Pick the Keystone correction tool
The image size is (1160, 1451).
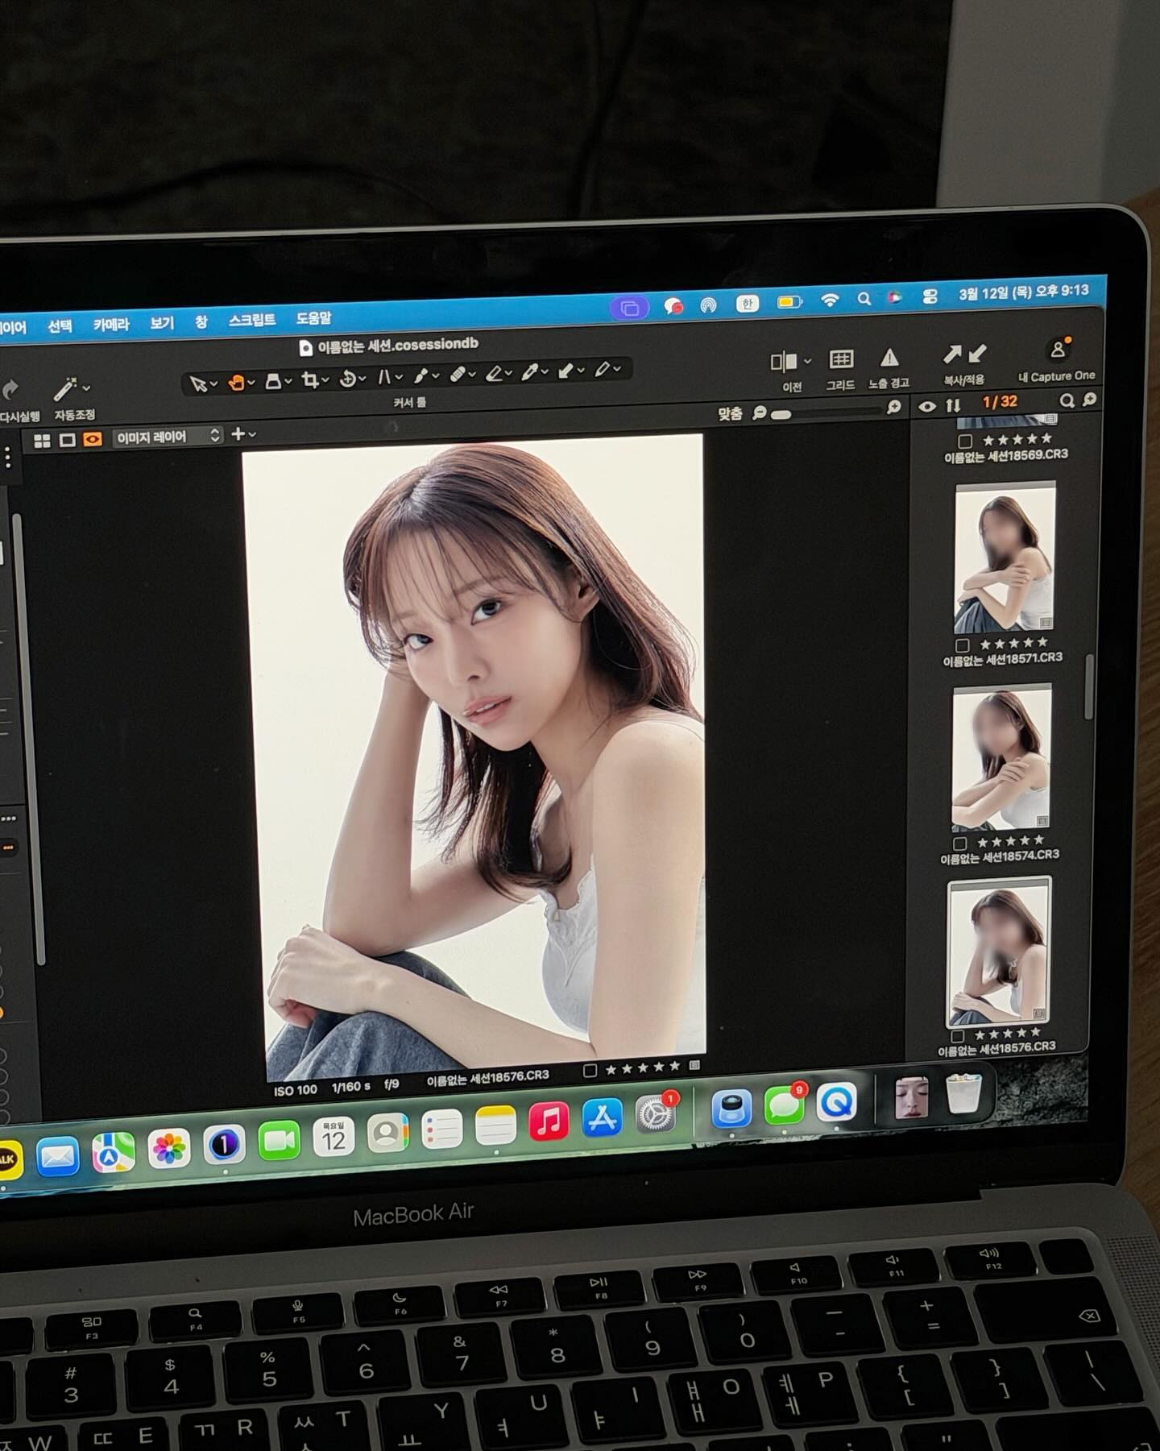384,377
